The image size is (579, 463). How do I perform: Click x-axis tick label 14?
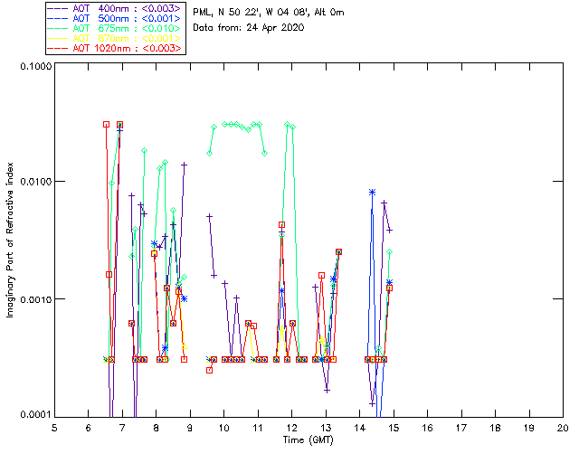click(360, 428)
